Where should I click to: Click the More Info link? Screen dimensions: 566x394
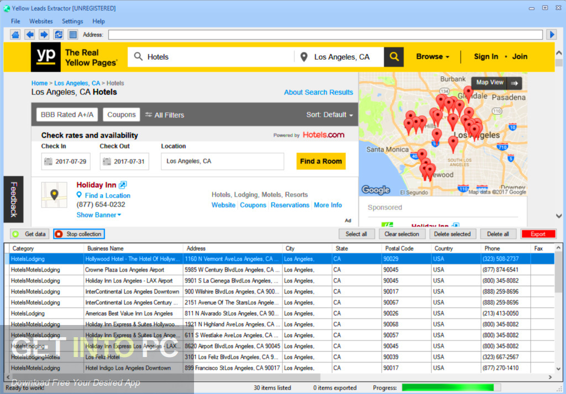coord(328,205)
